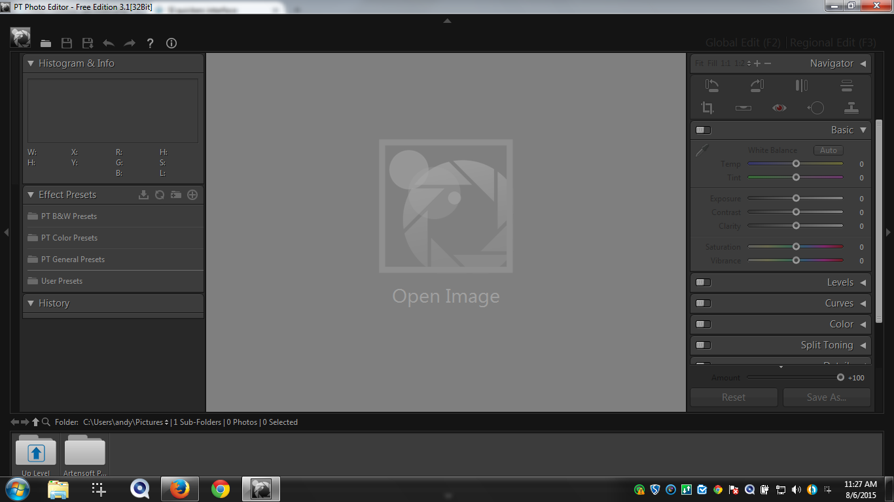Collapse the Effect Presets panel
894x502 pixels.
(x=31, y=195)
